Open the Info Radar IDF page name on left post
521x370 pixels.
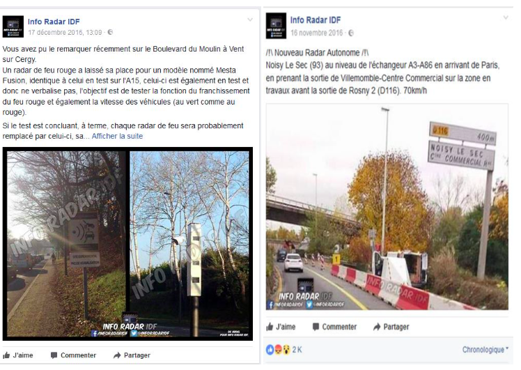coord(54,22)
